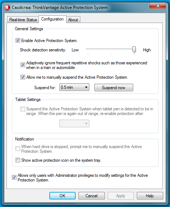Select the Configuration tab
Image resolution: width=170 pixels, height=207 pixels.
coord(52,19)
